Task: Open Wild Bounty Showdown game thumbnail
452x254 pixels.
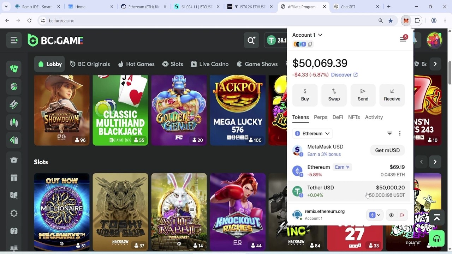Action: (62, 110)
